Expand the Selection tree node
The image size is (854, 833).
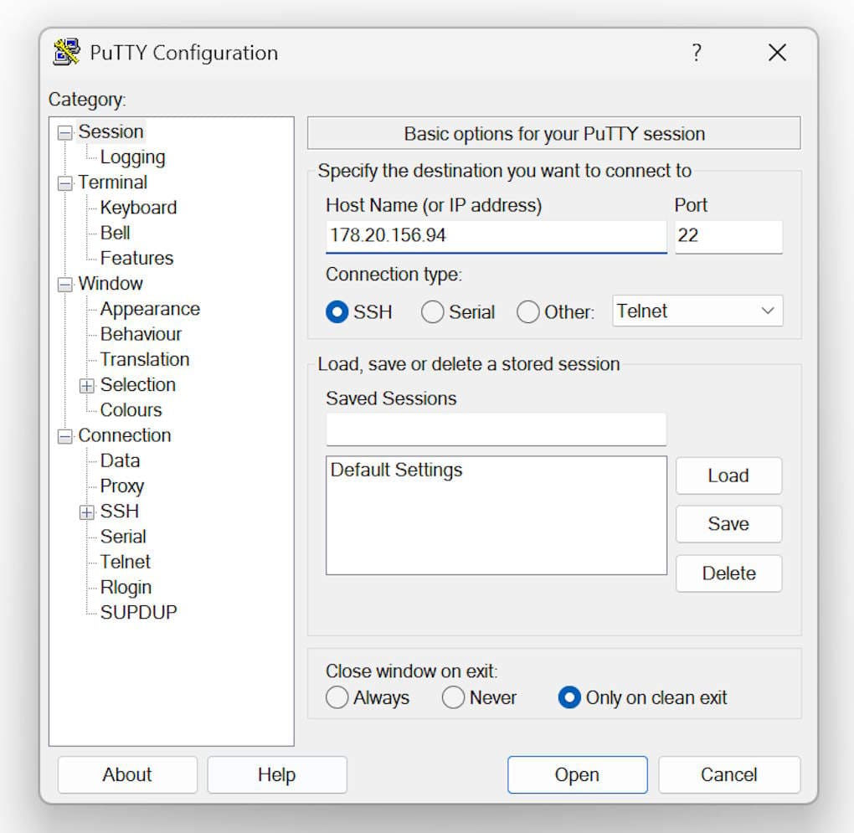86,385
